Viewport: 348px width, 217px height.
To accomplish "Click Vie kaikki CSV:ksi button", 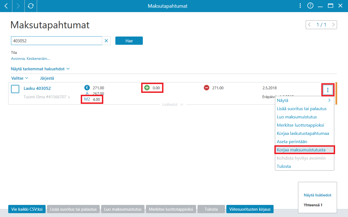I will coord(27,209).
